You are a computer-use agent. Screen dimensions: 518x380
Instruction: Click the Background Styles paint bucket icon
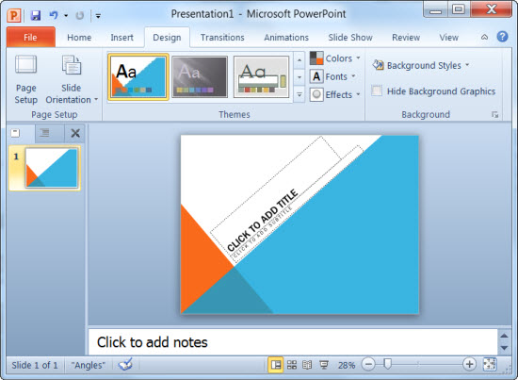pos(378,65)
